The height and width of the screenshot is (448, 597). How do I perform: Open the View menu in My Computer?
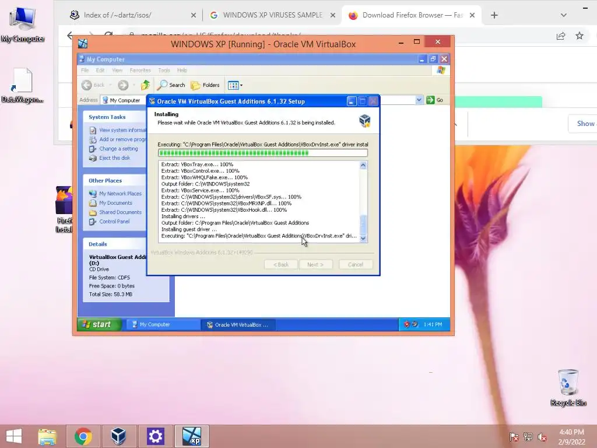click(x=117, y=70)
